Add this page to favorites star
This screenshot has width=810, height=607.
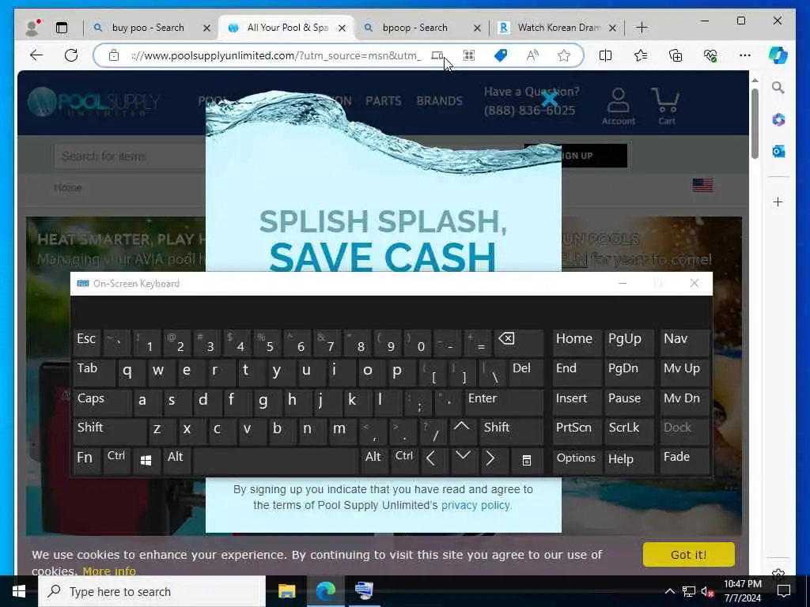tap(563, 55)
